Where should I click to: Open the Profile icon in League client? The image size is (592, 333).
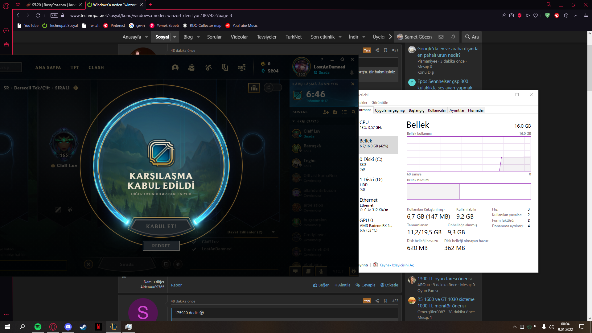[x=175, y=68]
